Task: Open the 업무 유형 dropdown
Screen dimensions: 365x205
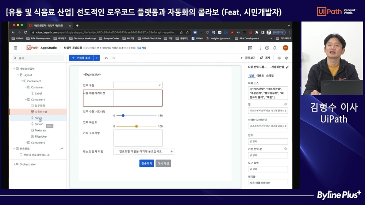Action: click(x=138, y=85)
